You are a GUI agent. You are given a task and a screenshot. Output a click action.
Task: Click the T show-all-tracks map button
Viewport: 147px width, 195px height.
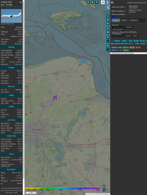pyautogui.click(x=97, y=2)
